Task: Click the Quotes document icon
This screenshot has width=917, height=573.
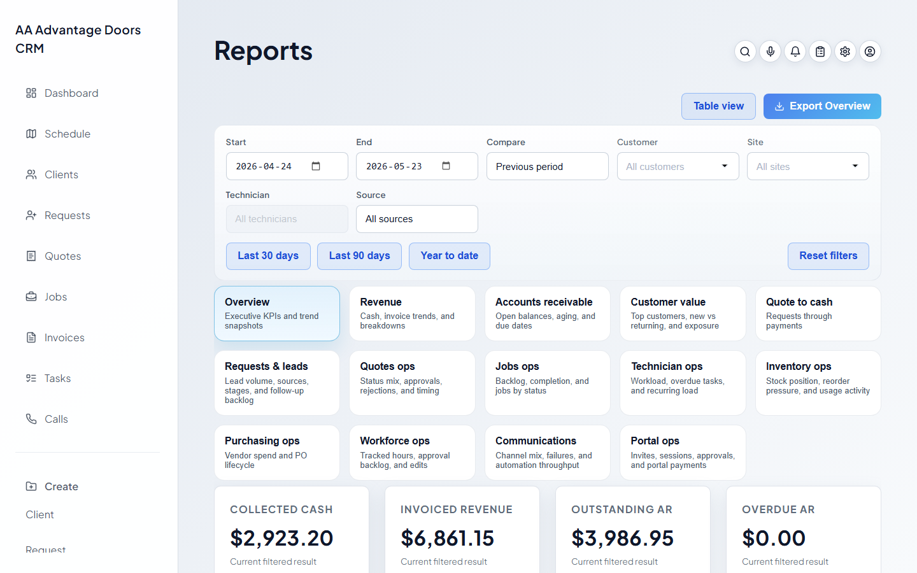Action: point(31,256)
